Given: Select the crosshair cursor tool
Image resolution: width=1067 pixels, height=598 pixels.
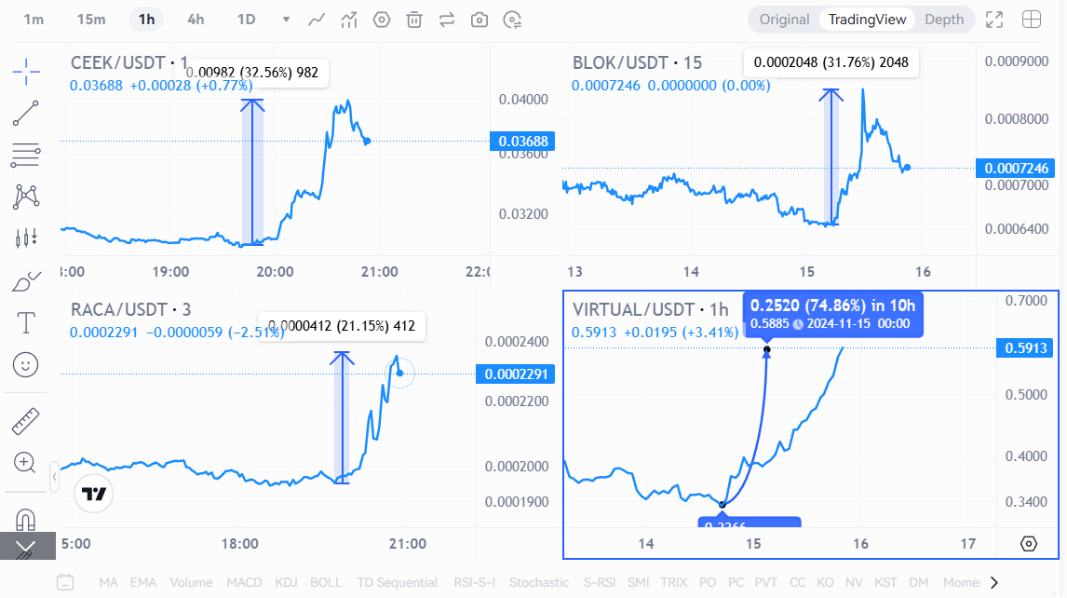Looking at the screenshot, I should point(26,69).
